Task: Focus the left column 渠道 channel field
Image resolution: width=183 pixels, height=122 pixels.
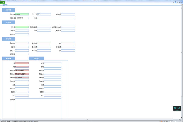Action: [22, 85]
